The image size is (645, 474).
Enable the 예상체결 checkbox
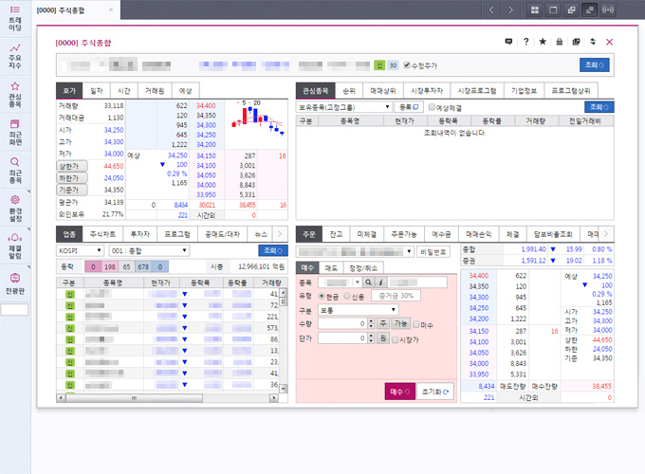click(x=432, y=107)
